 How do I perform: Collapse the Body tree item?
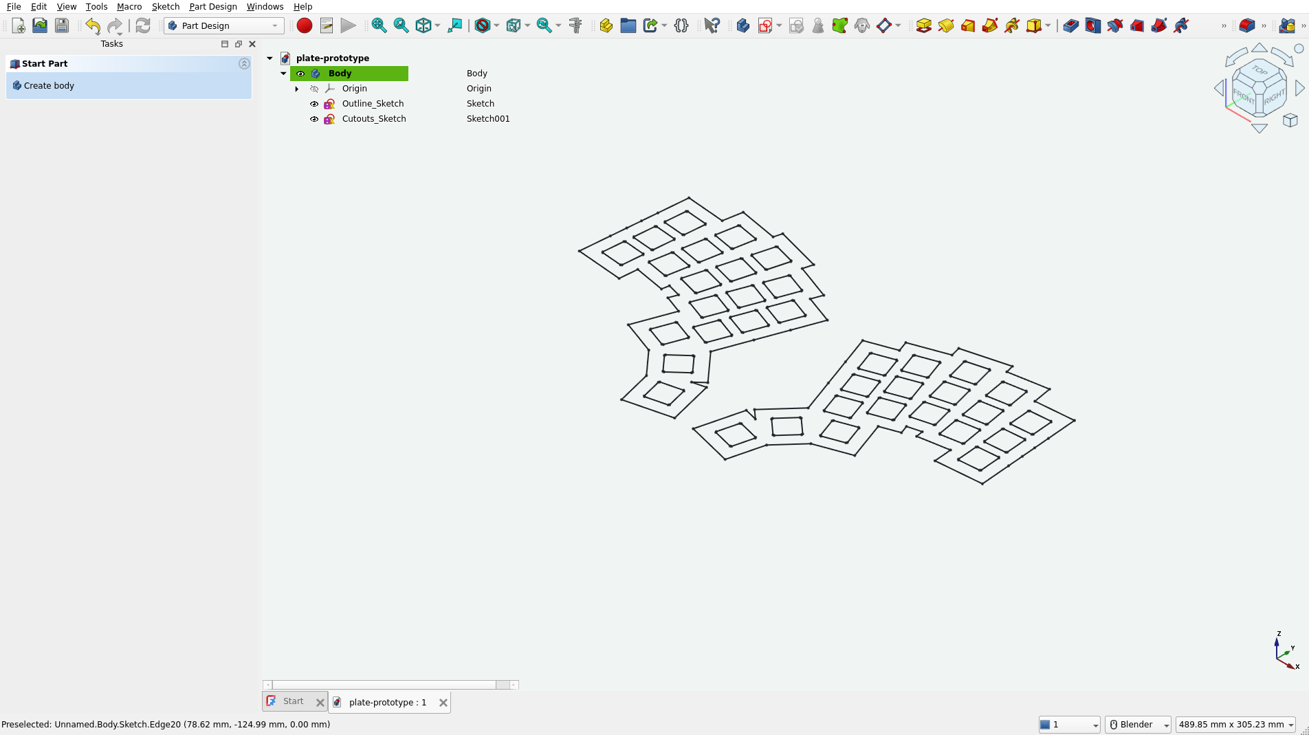[x=283, y=74]
